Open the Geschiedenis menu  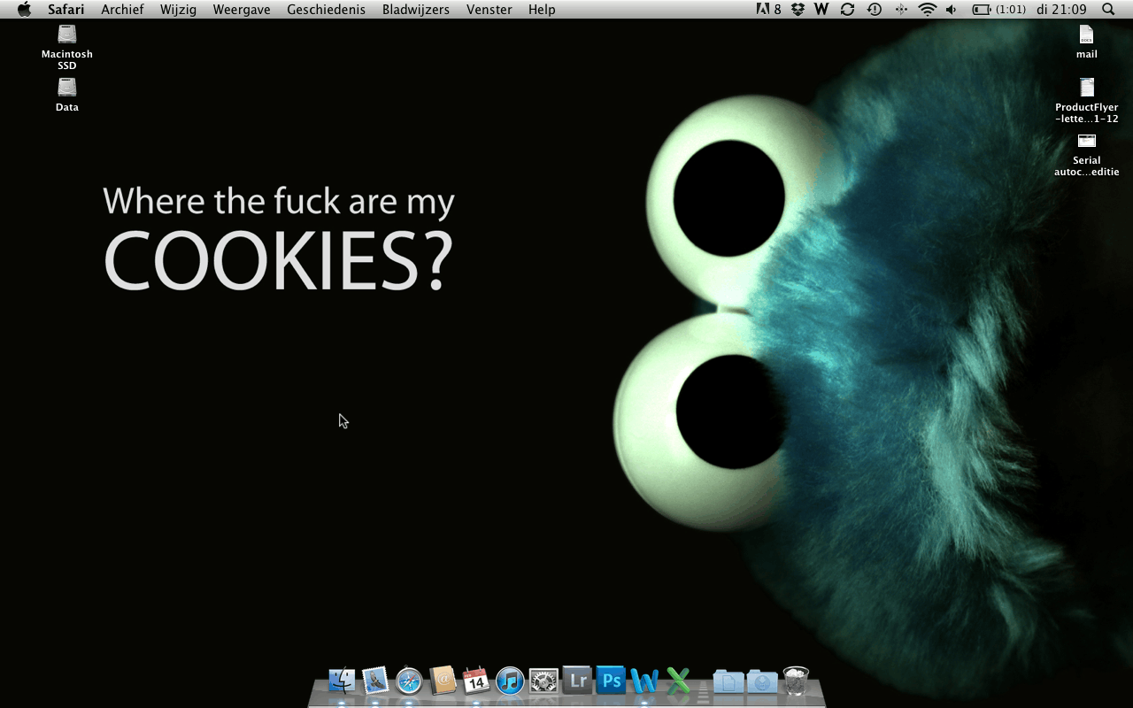tap(327, 10)
